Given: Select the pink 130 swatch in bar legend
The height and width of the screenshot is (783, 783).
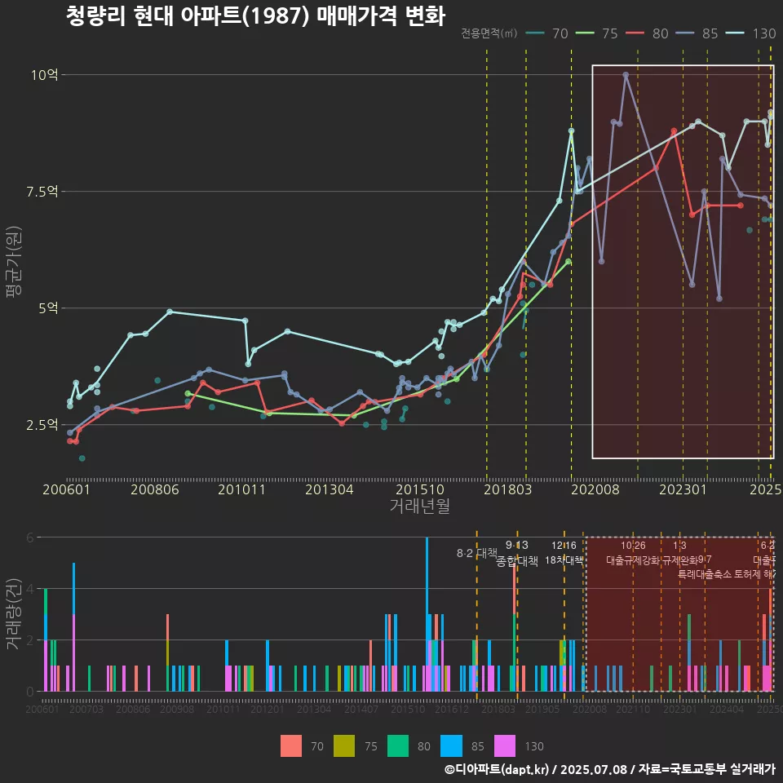Looking at the screenshot, I should pos(504,746).
